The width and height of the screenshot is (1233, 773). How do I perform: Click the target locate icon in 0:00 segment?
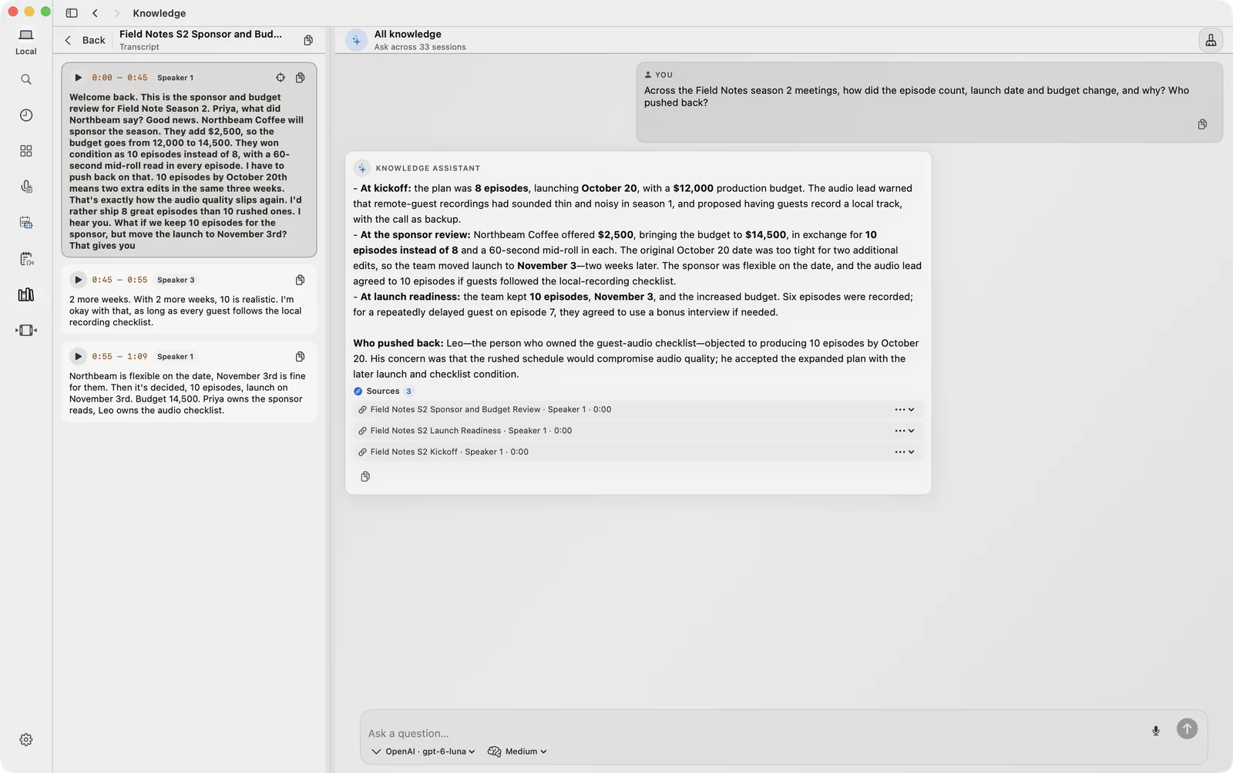[x=281, y=78]
